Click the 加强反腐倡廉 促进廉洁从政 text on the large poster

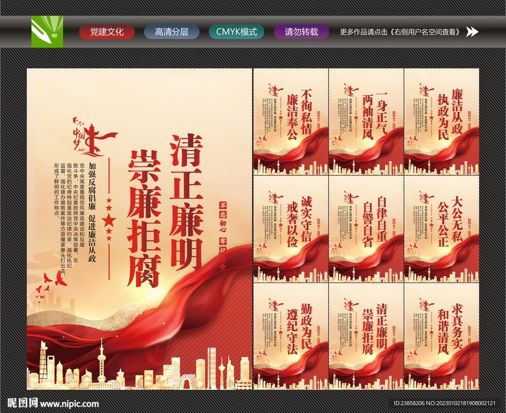[92, 211]
